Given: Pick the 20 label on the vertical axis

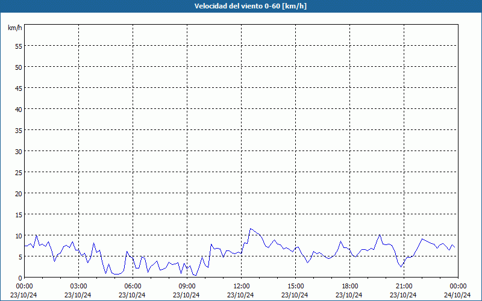Looking at the screenshot, I should click(19, 193).
